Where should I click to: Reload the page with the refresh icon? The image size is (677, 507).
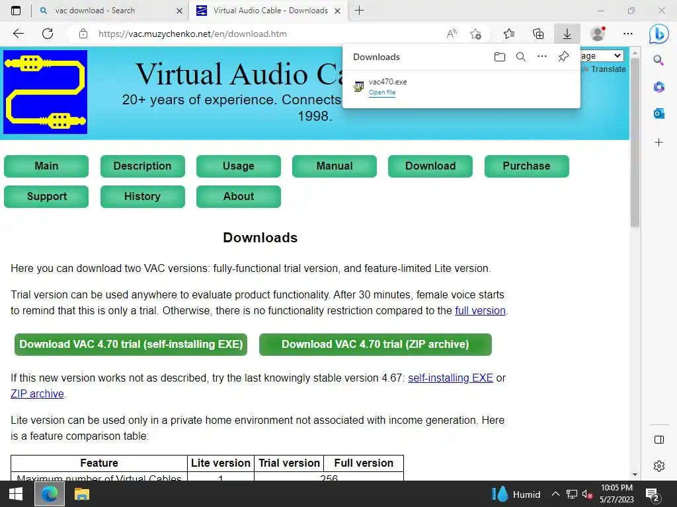[48, 34]
